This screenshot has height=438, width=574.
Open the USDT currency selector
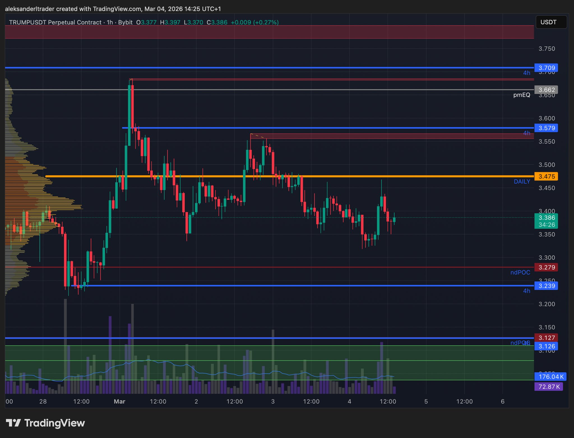551,22
